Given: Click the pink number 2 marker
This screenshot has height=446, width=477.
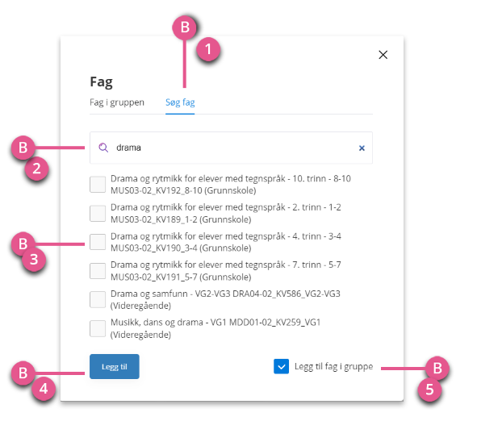Looking at the screenshot, I should point(36,169).
